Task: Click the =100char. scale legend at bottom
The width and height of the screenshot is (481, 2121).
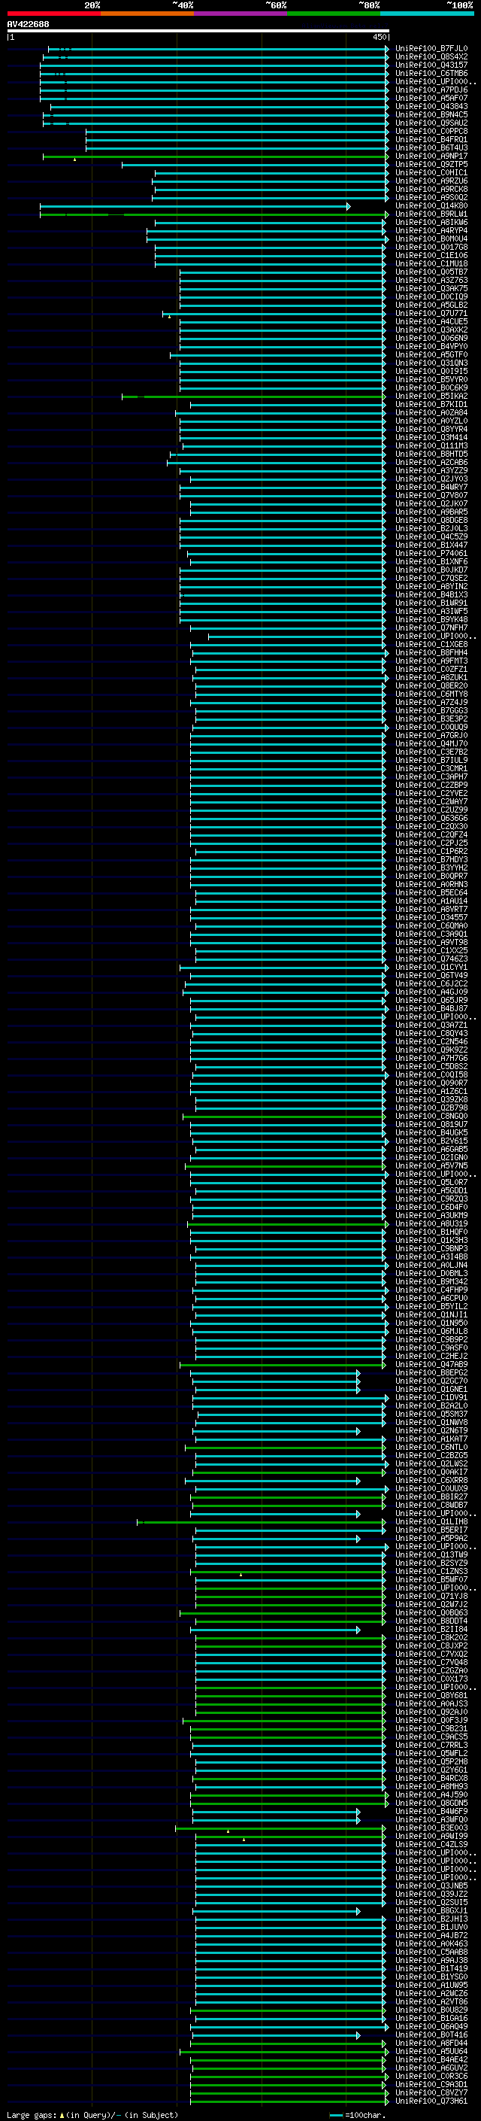Action: pyautogui.click(x=356, y=2114)
